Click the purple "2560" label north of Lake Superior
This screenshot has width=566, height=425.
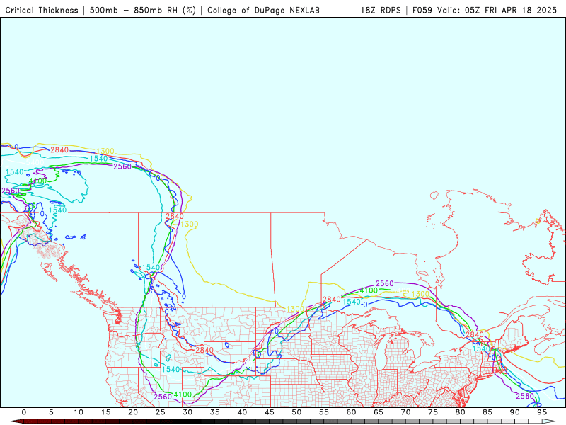(384, 284)
